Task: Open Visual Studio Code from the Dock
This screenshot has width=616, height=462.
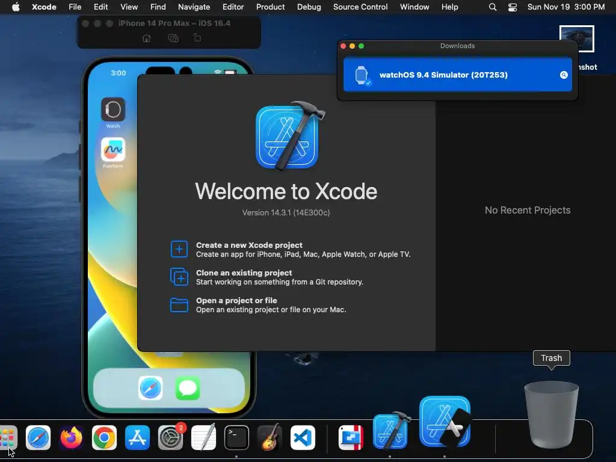Action: 303,437
